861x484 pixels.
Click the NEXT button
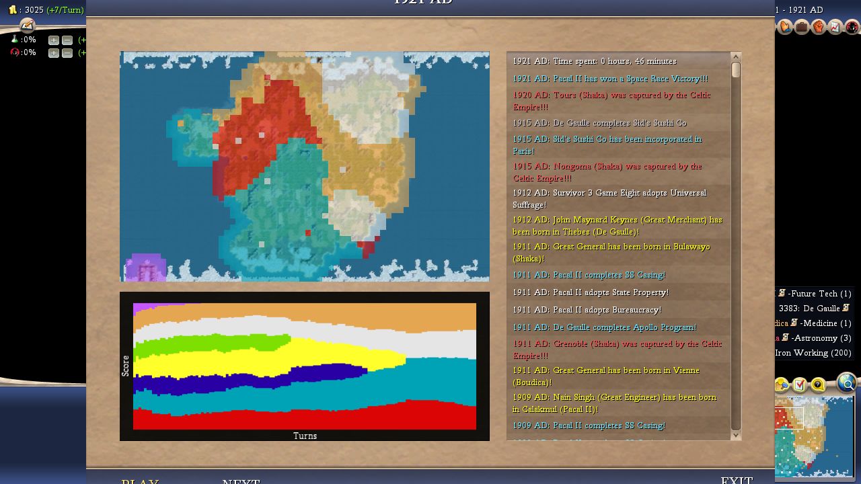pyautogui.click(x=241, y=480)
